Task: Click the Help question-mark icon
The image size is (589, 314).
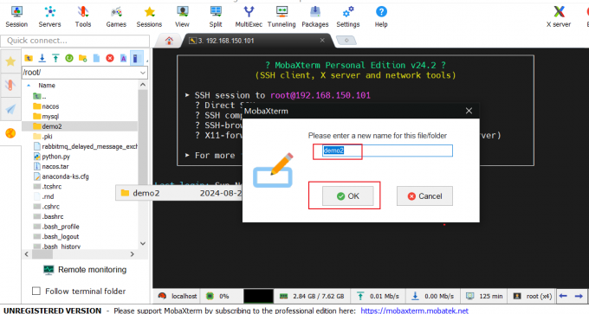Action: [381, 17]
